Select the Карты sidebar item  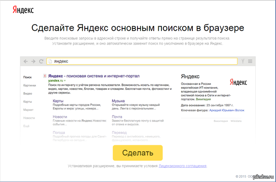(28, 102)
